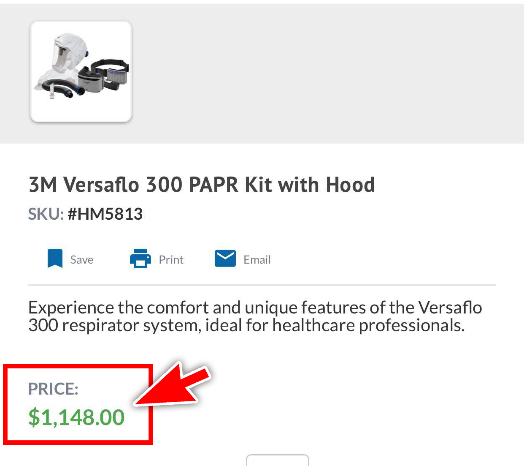Image resolution: width=524 pixels, height=466 pixels.
Task: Click the word Hood in the title
Action: (350, 185)
